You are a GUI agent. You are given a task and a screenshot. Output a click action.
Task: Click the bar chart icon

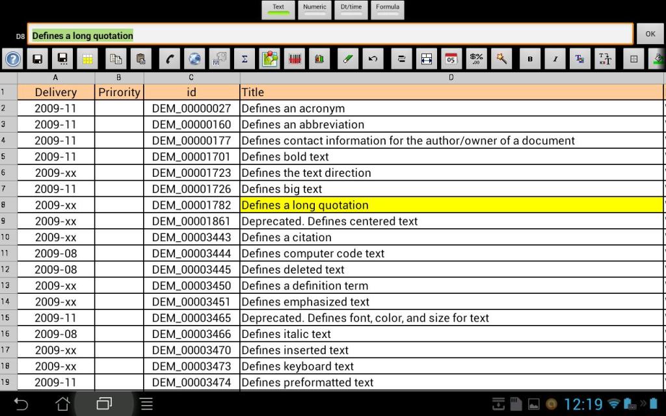pyautogui.click(x=319, y=59)
